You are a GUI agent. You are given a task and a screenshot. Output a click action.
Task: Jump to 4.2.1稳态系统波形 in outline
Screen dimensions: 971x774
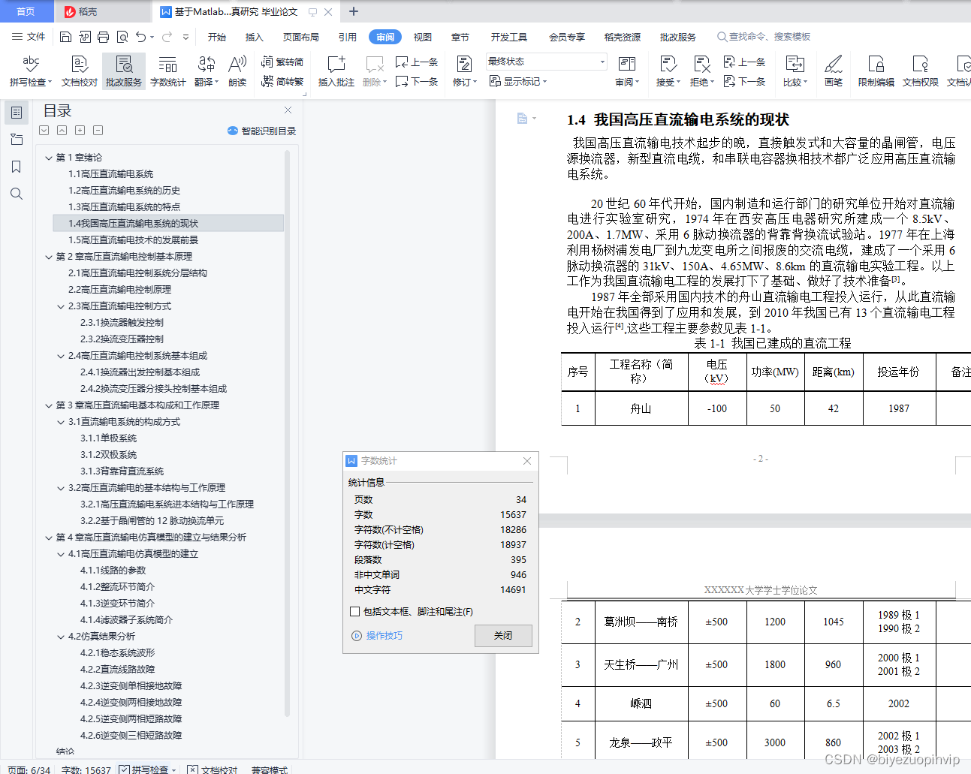pyautogui.click(x=117, y=653)
